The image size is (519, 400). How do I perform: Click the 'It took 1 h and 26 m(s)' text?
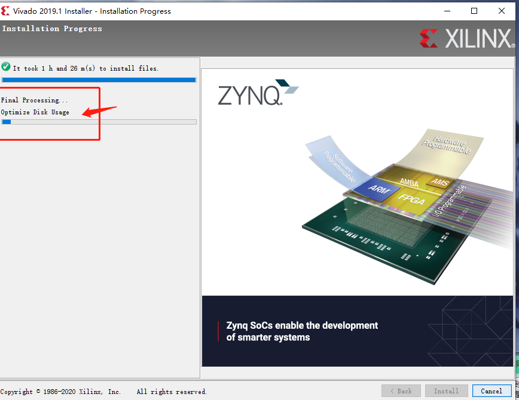(x=86, y=68)
